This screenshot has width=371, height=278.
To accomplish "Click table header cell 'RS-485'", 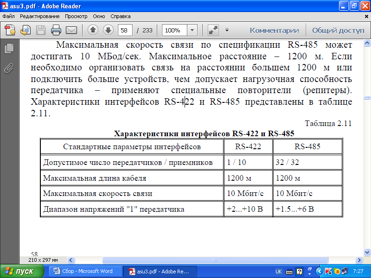I will 307,146.
